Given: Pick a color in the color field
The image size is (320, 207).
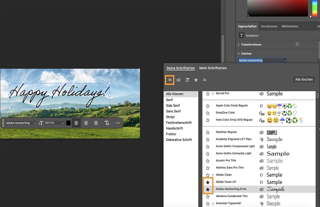Looking at the screenshot, I should pos(277,8).
